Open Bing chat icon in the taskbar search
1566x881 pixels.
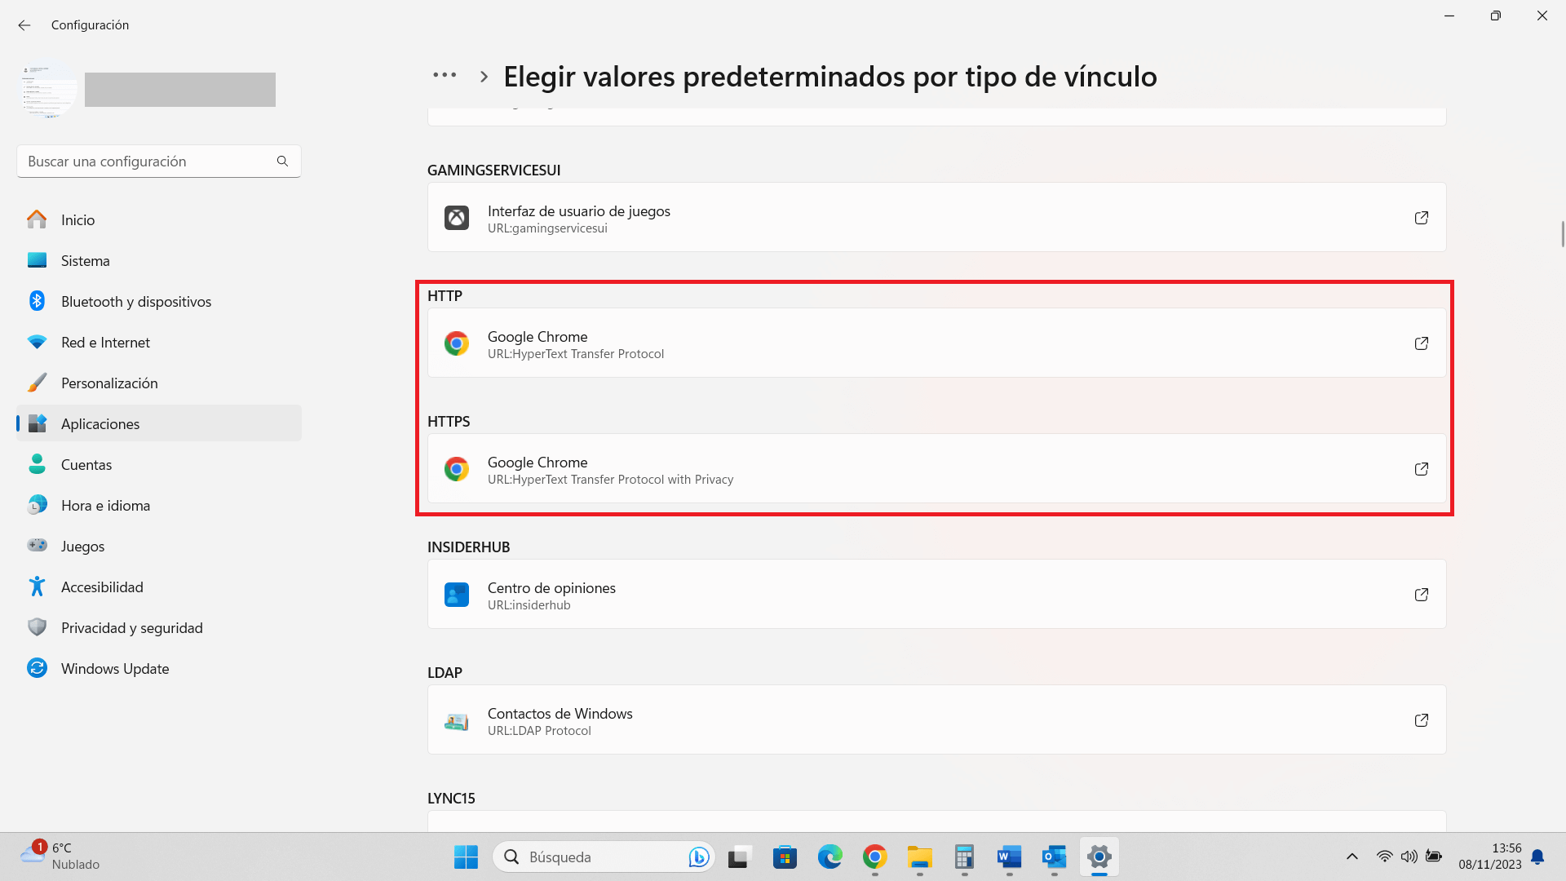[x=698, y=857]
